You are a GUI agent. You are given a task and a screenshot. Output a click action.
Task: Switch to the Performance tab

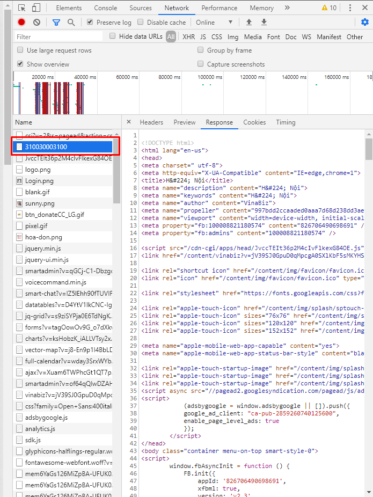point(220,8)
